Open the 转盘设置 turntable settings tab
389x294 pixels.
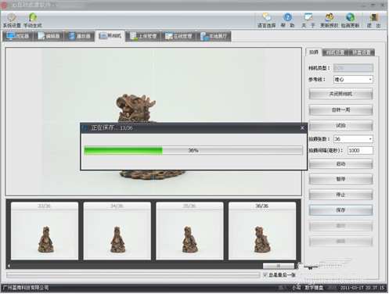coord(362,52)
